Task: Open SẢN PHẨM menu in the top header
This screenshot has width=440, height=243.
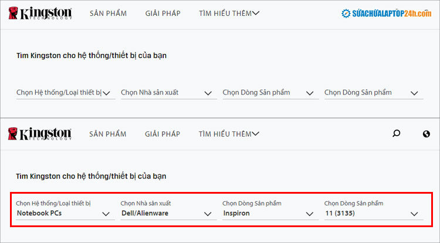Action: (108, 13)
